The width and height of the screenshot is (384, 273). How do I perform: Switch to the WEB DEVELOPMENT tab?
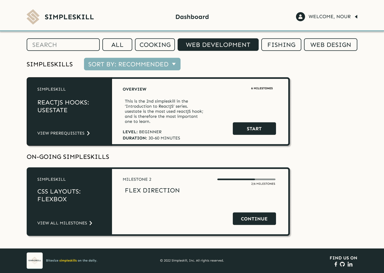click(218, 45)
